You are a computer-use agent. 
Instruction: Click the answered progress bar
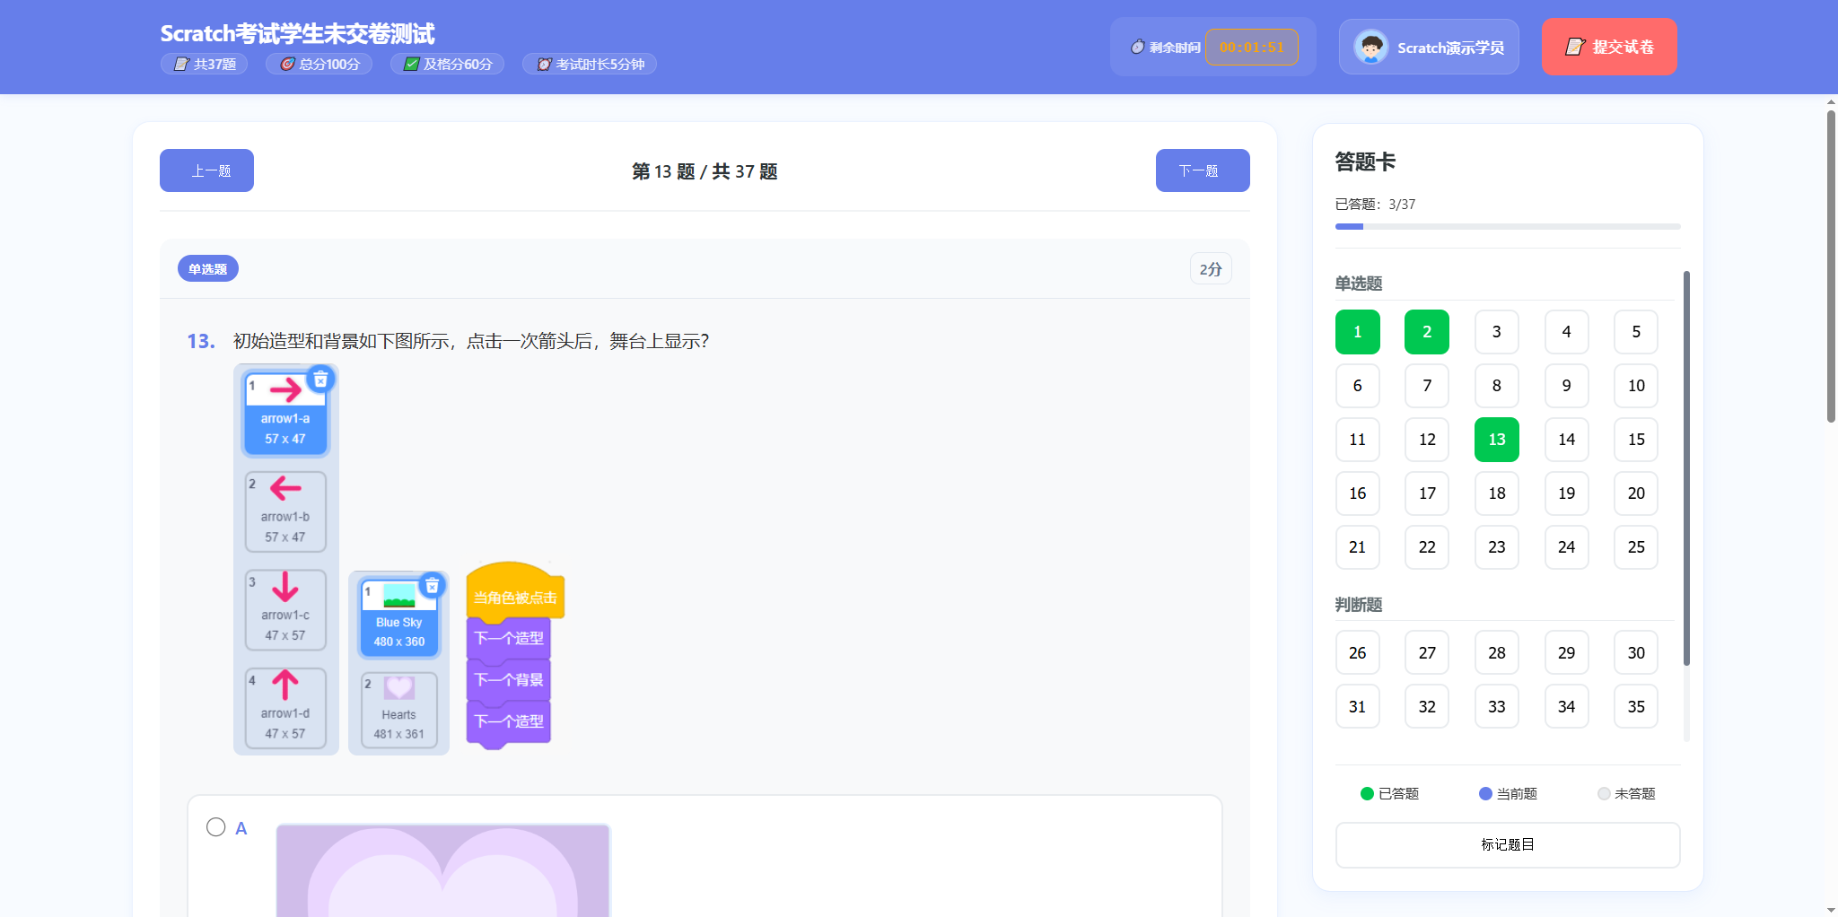tap(1507, 227)
